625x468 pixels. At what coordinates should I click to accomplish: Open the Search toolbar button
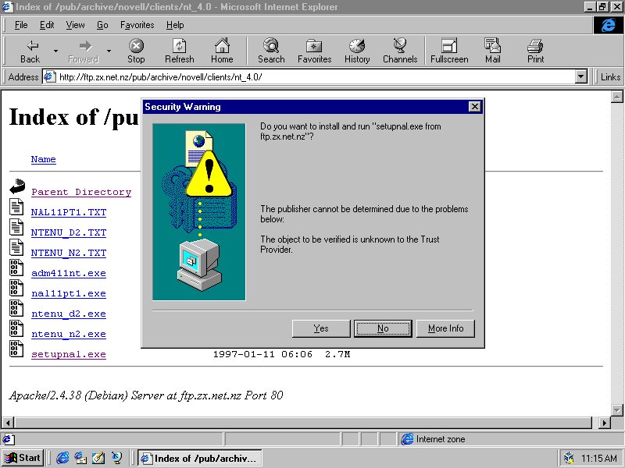(271, 51)
